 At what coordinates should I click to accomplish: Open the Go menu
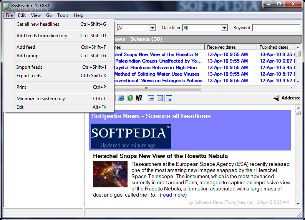(x=49, y=15)
